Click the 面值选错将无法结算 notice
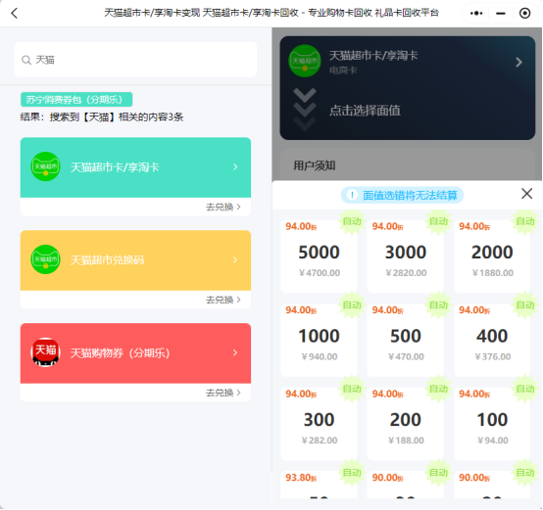Screen dimensions: 543x510 click(403, 196)
